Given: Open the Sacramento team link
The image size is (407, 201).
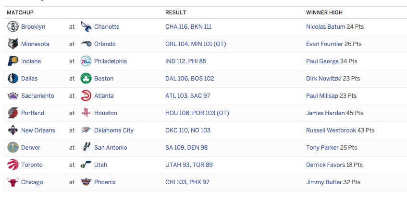Looking at the screenshot, I should tap(37, 96).
